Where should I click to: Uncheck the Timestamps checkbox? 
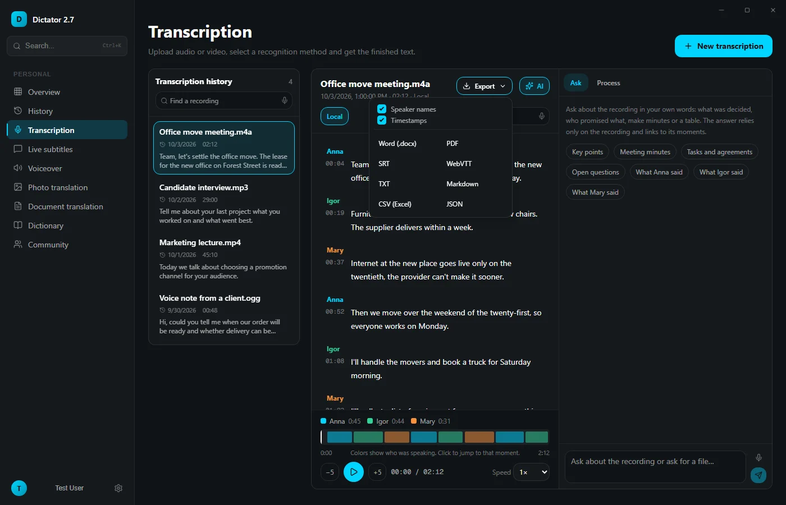point(382,120)
